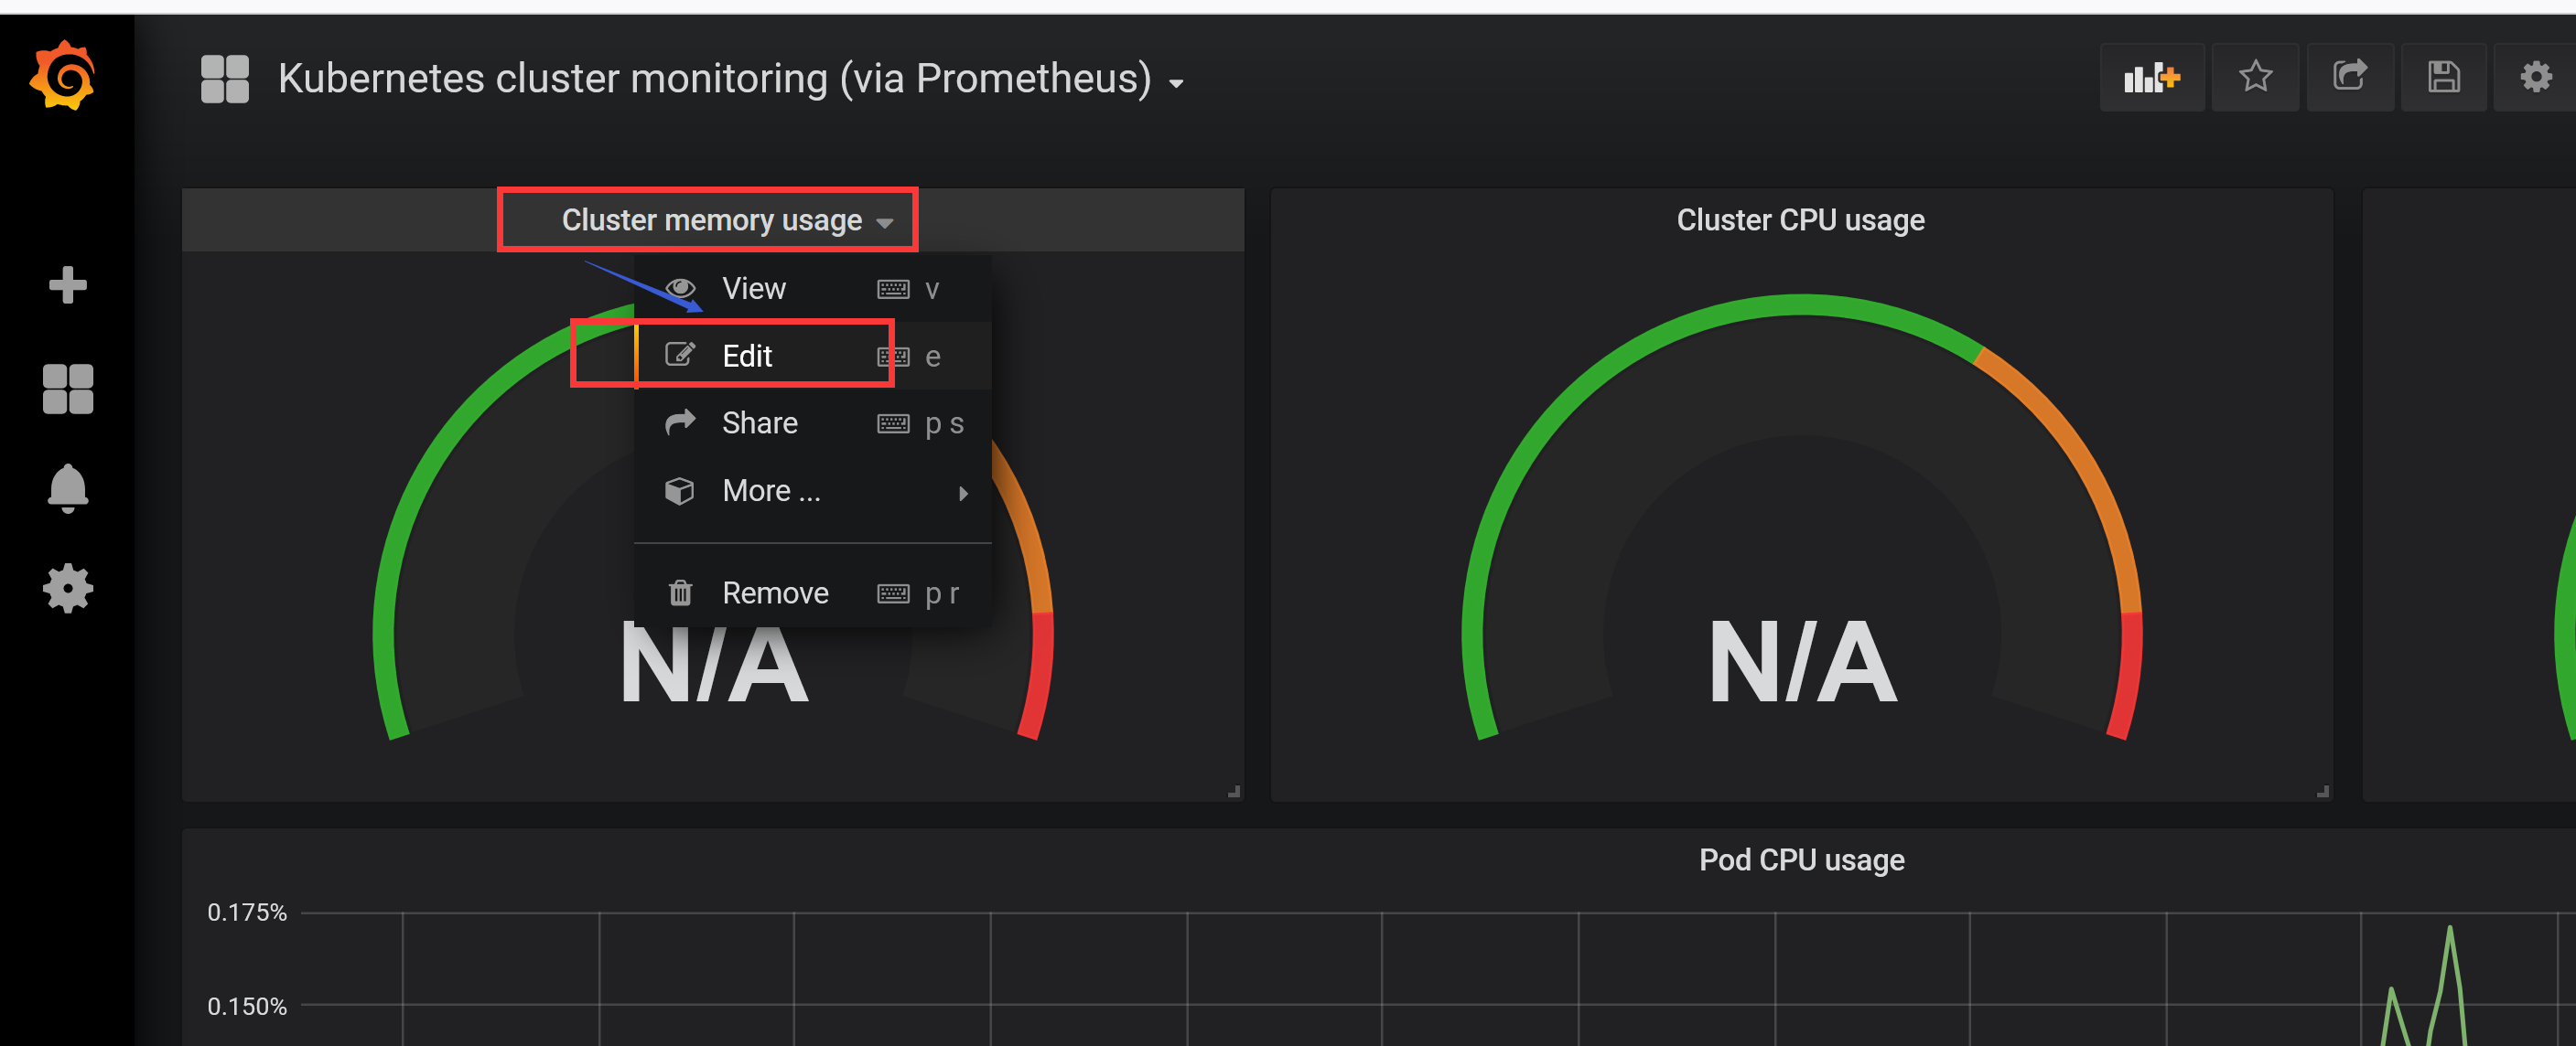Open Alerting bell icon in sidebar
This screenshot has width=2576, height=1046.
pos(67,487)
